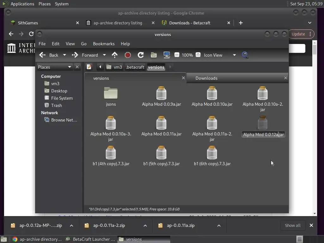This screenshot has width=324, height=243.
Task: Close the Places sidebar
Action: [77, 67]
